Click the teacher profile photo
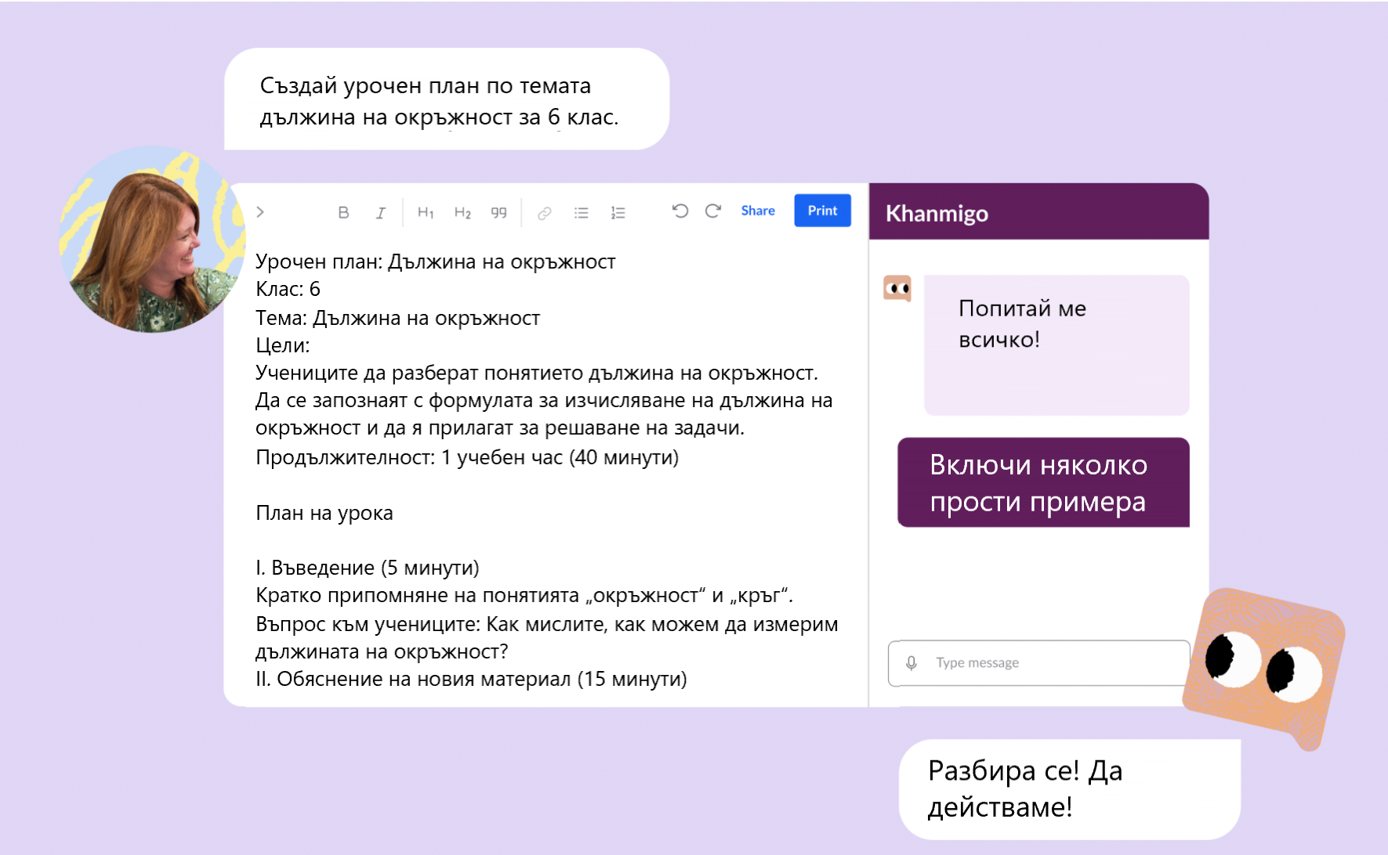The height and width of the screenshot is (855, 1388). tap(152, 240)
